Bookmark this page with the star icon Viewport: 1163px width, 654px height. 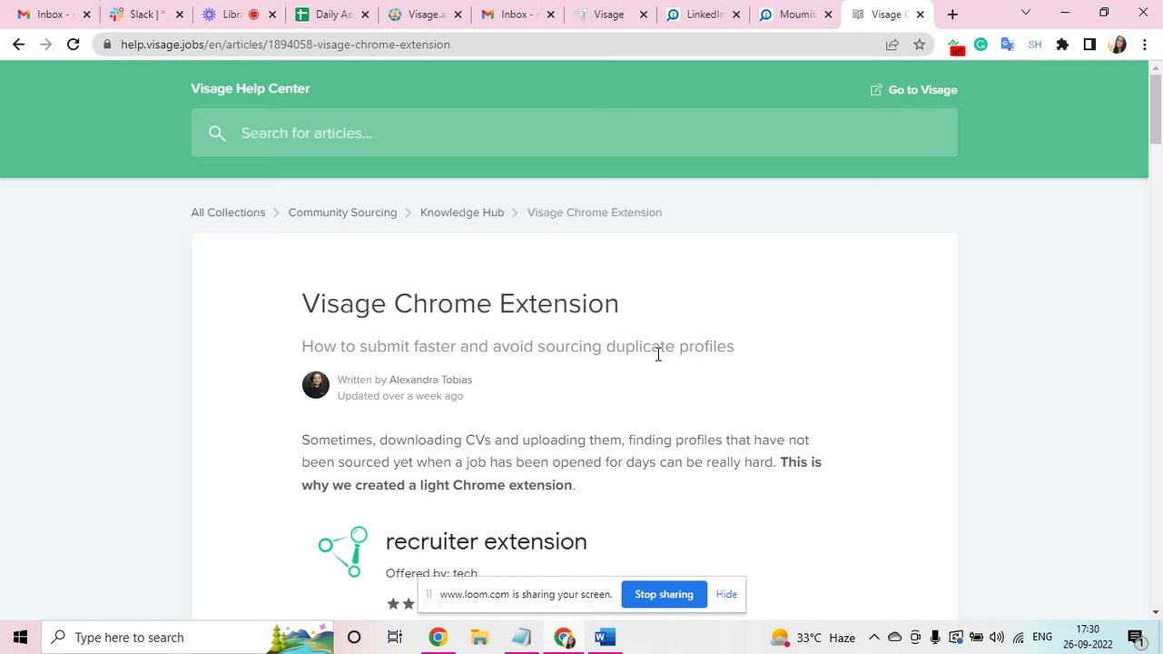919,44
